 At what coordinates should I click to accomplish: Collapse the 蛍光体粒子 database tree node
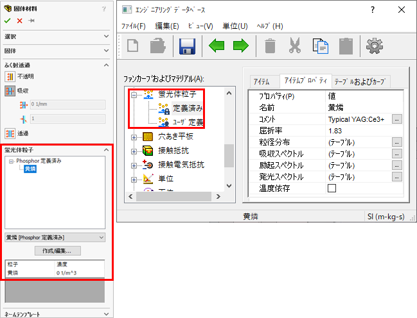tap(134, 95)
